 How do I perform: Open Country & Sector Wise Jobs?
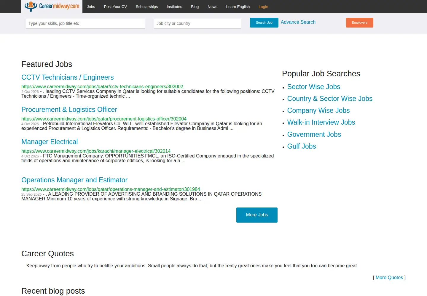click(x=330, y=99)
